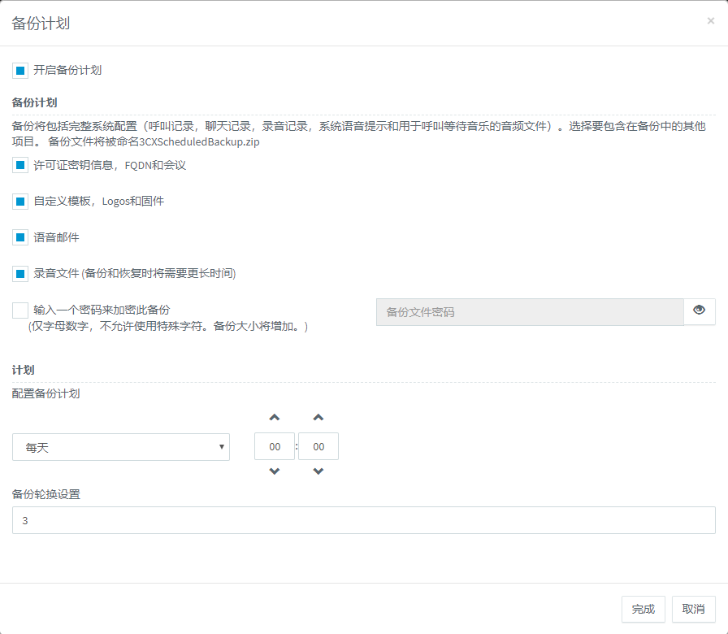
Task: Close the 备份计划 dialog with the X
Action: pyautogui.click(x=710, y=21)
